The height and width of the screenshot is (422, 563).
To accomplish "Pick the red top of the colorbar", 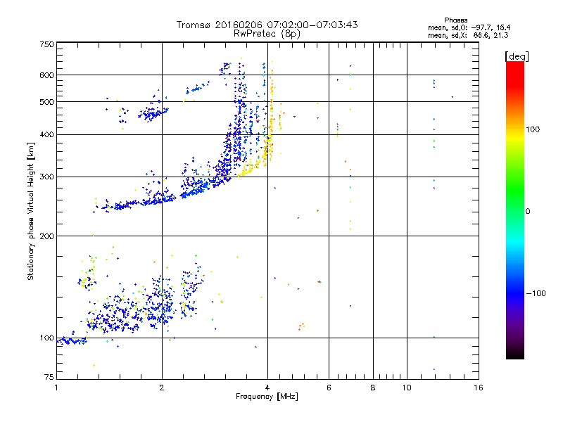I will (515, 65).
